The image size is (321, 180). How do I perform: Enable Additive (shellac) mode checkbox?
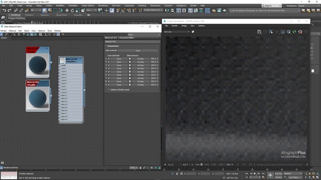109,89
